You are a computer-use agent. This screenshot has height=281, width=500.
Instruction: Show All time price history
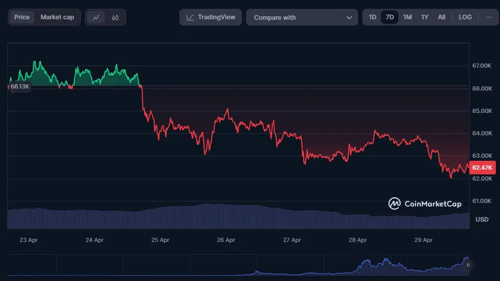442,17
